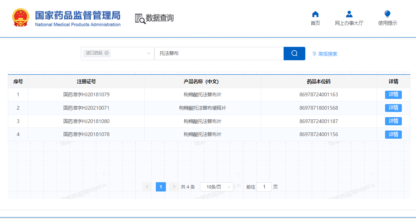Click the search field containing 托法替布

pos(219,54)
